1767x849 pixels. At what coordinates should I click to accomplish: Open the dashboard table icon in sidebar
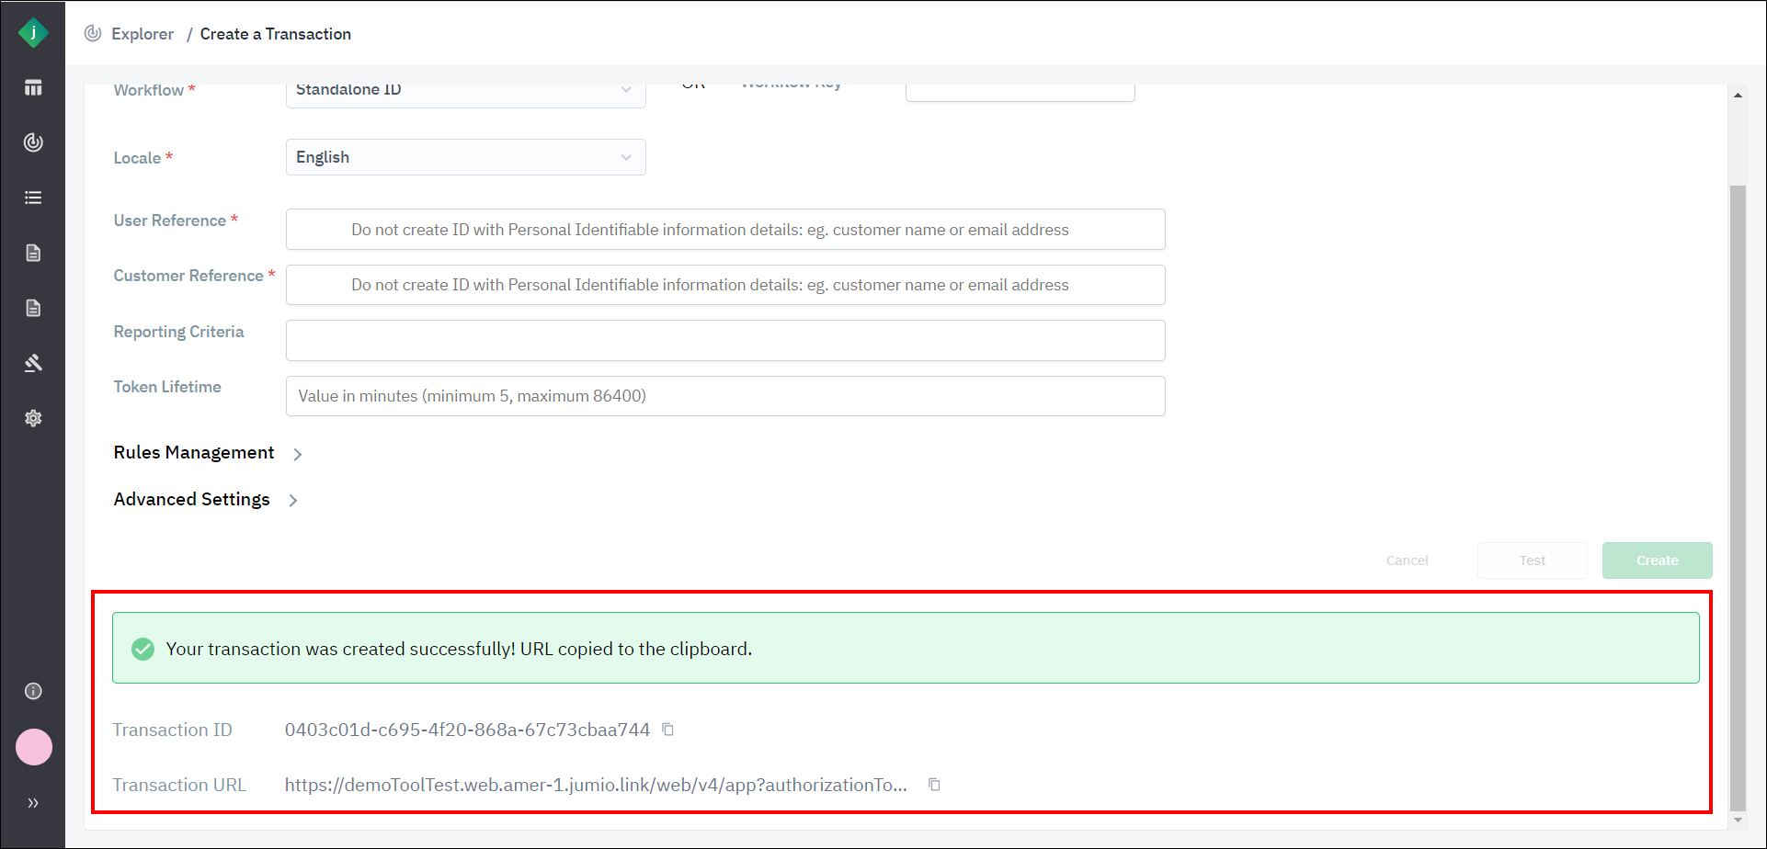(x=33, y=88)
